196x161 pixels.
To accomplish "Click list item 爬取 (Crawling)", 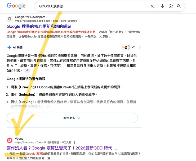I will pyautogui.click(x=65, y=87).
